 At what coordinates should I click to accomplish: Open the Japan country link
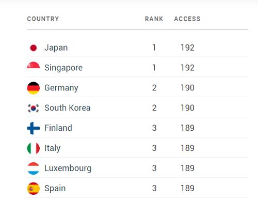56,48
